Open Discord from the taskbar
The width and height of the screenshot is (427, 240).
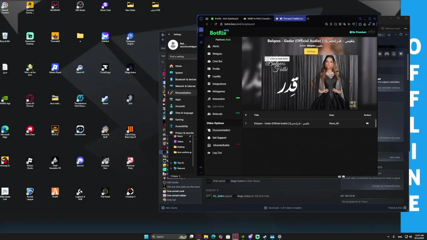click(250, 237)
